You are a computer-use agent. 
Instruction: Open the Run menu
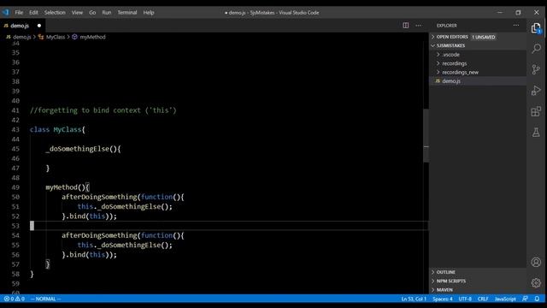pyautogui.click(x=106, y=13)
